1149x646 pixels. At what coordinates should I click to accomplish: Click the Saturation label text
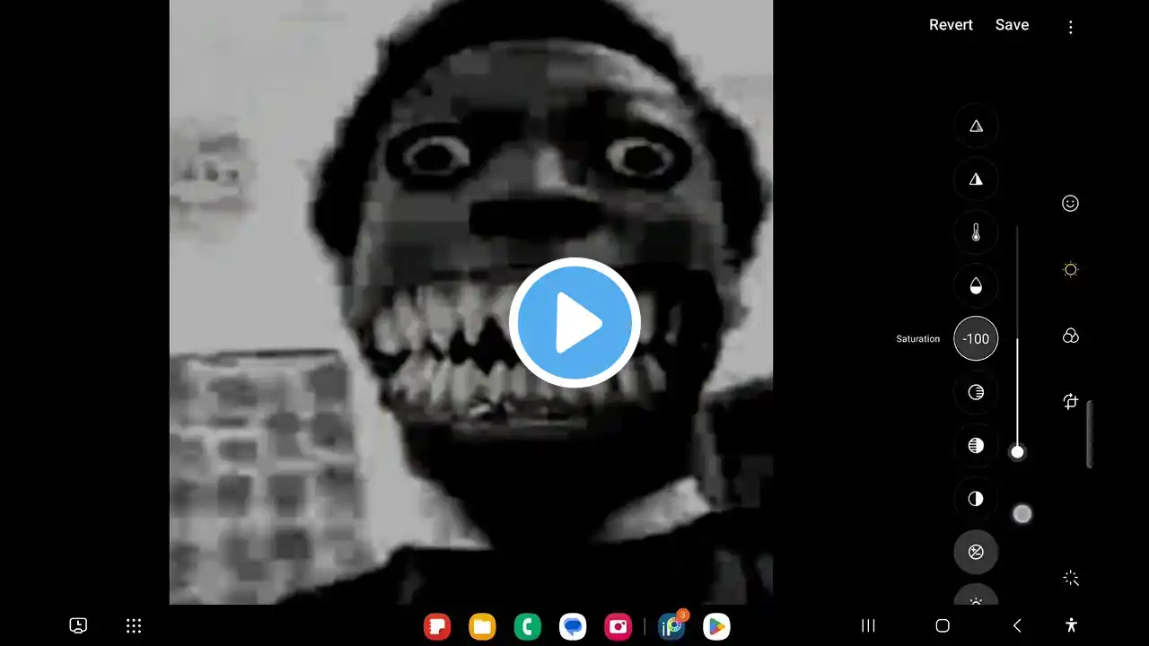[x=917, y=339]
